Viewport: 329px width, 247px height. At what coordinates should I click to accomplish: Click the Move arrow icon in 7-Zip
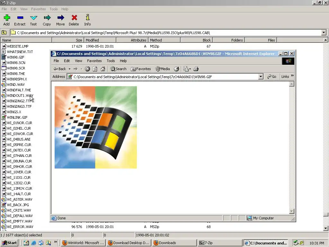pyautogui.click(x=60, y=20)
